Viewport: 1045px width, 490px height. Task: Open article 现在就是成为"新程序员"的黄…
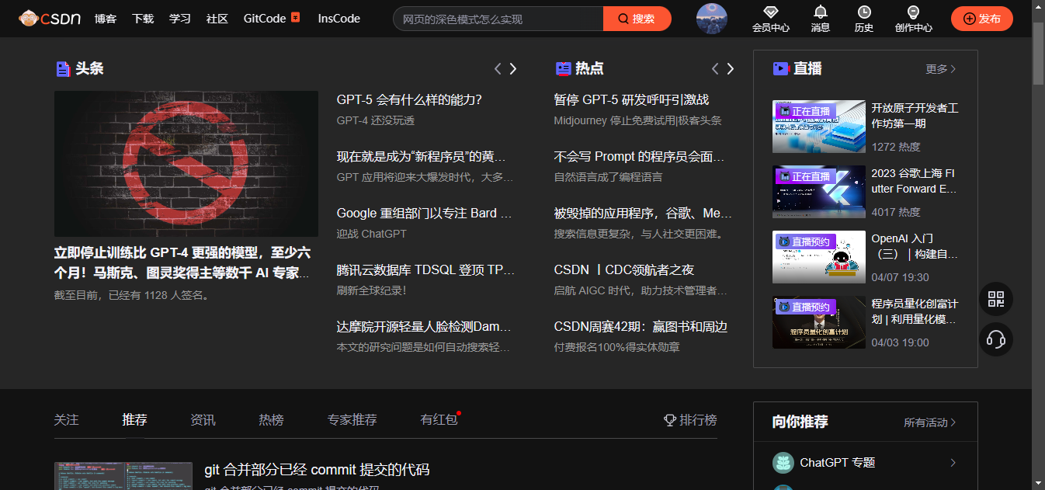coord(422,157)
